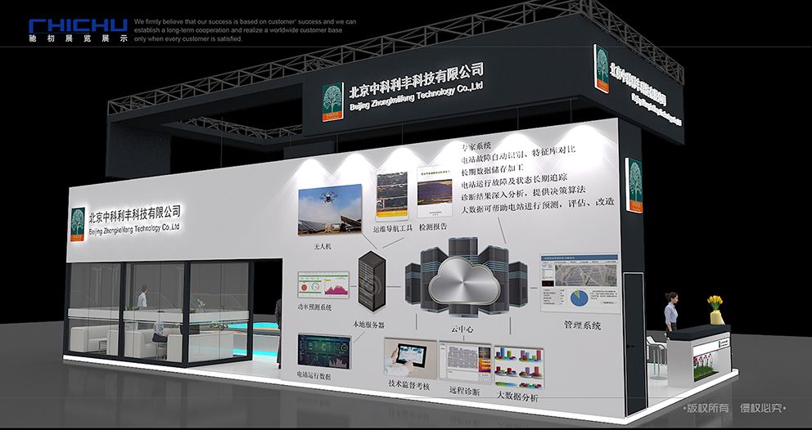
Task: Click the 云中心 label
Action: pyautogui.click(x=462, y=329)
